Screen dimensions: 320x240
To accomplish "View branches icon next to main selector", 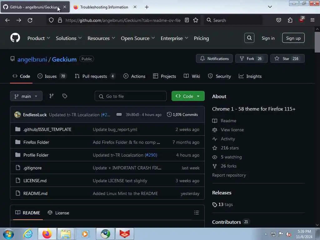I will click(52, 96).
